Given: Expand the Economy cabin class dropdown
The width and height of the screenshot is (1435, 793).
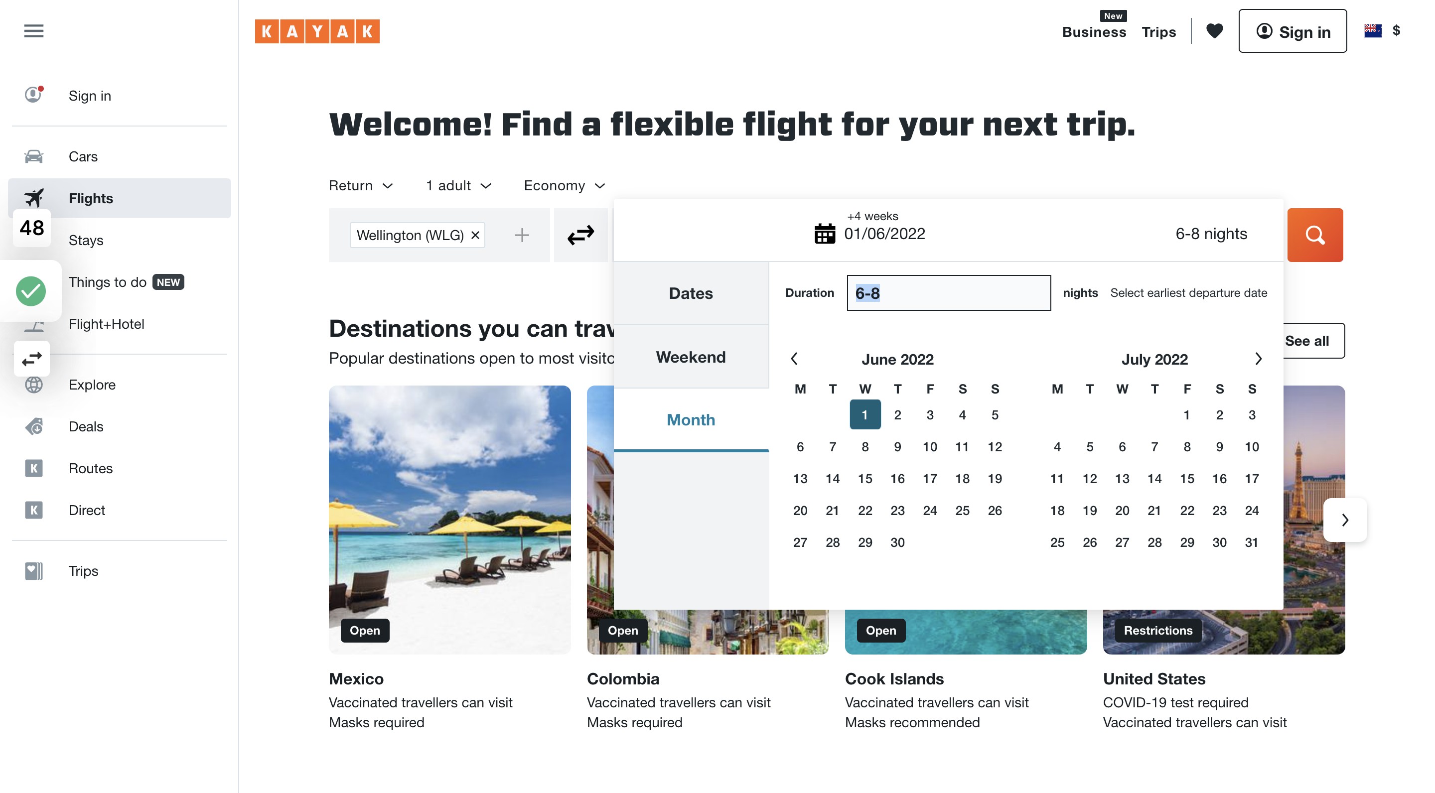Looking at the screenshot, I should click(565, 185).
